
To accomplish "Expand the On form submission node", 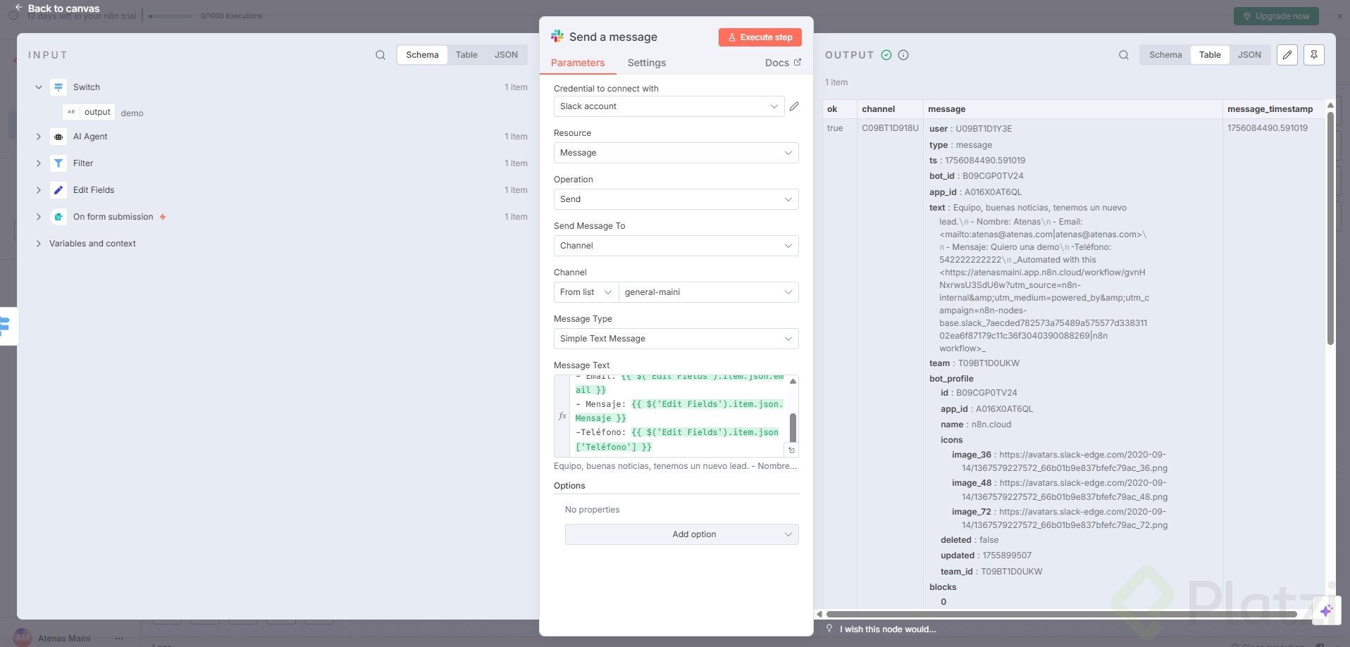I will coord(39,217).
